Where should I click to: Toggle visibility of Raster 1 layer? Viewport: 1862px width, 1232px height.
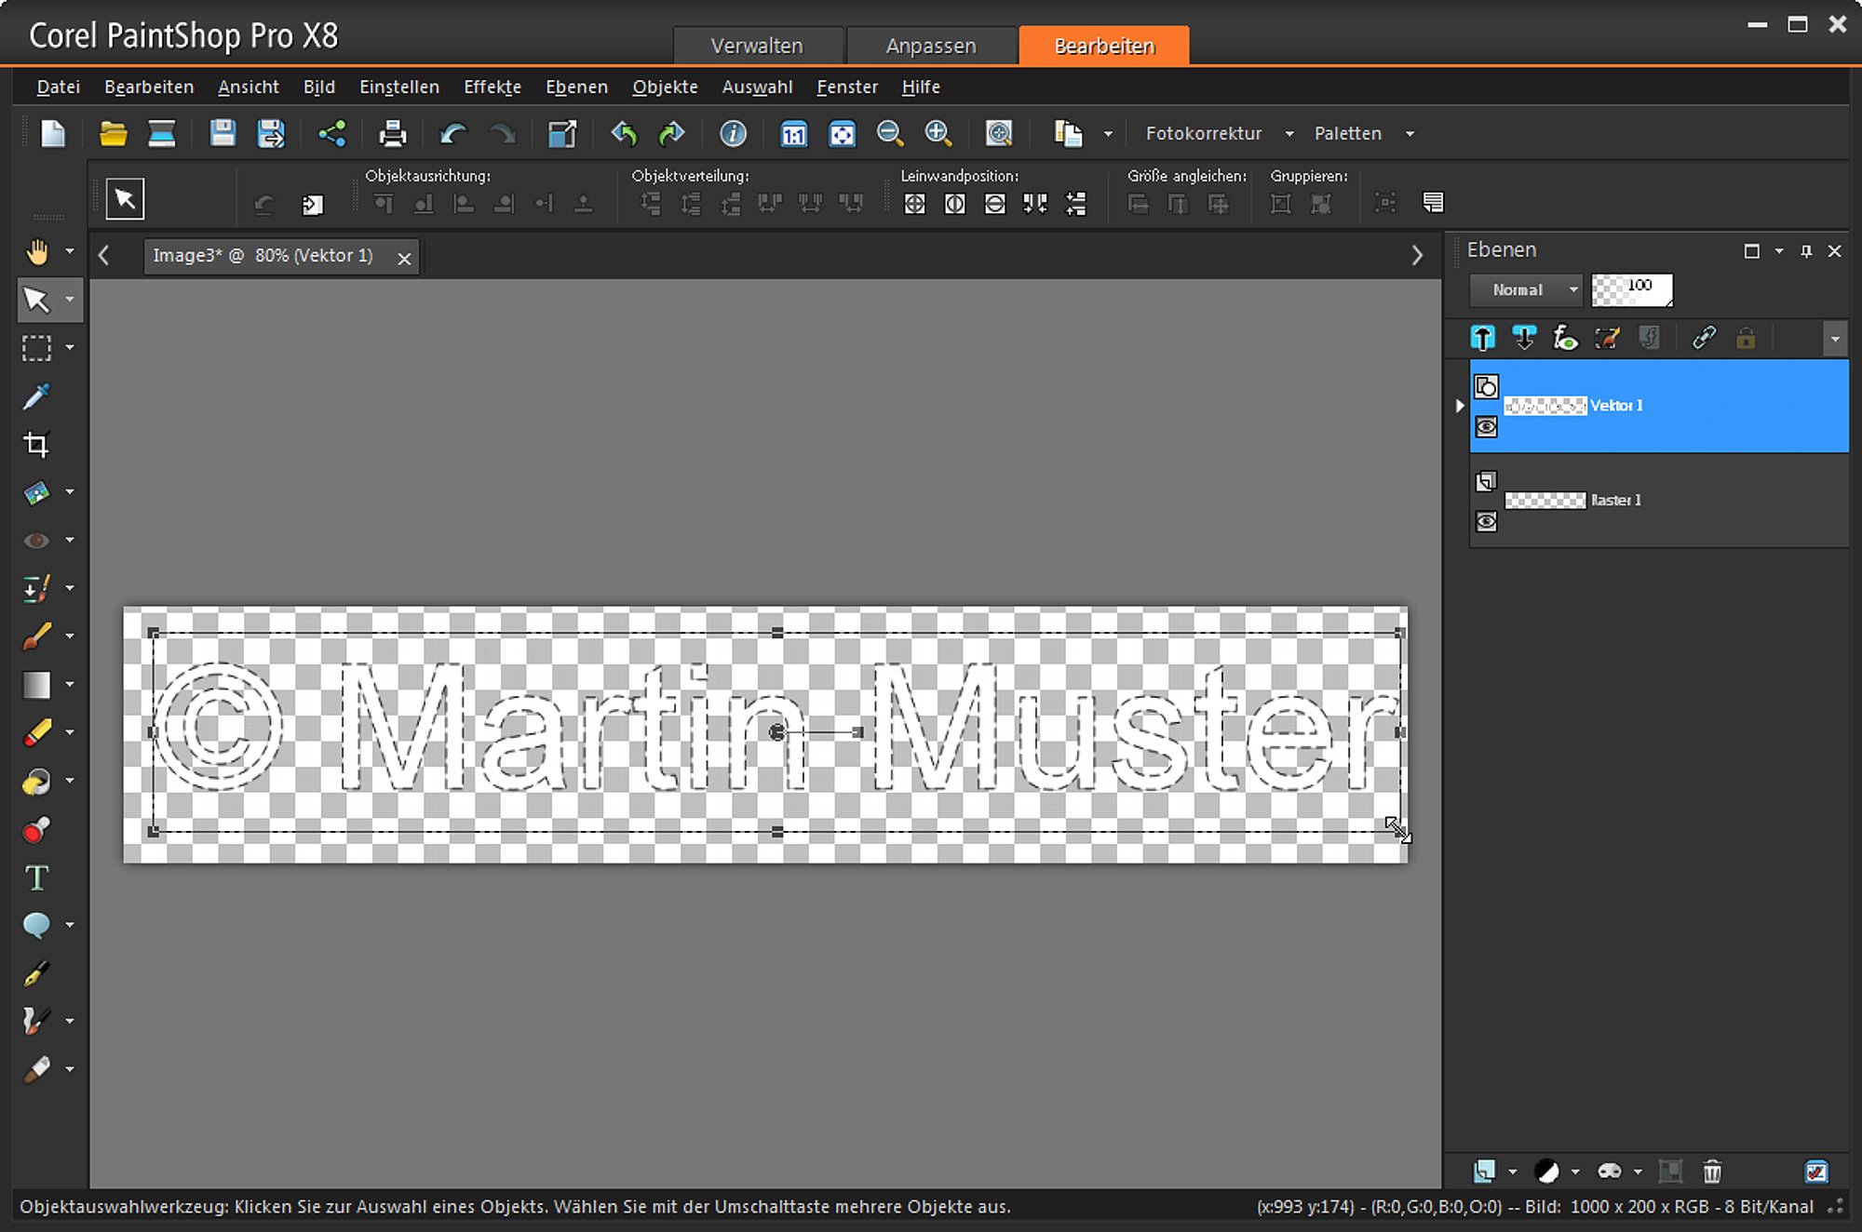click(x=1487, y=521)
